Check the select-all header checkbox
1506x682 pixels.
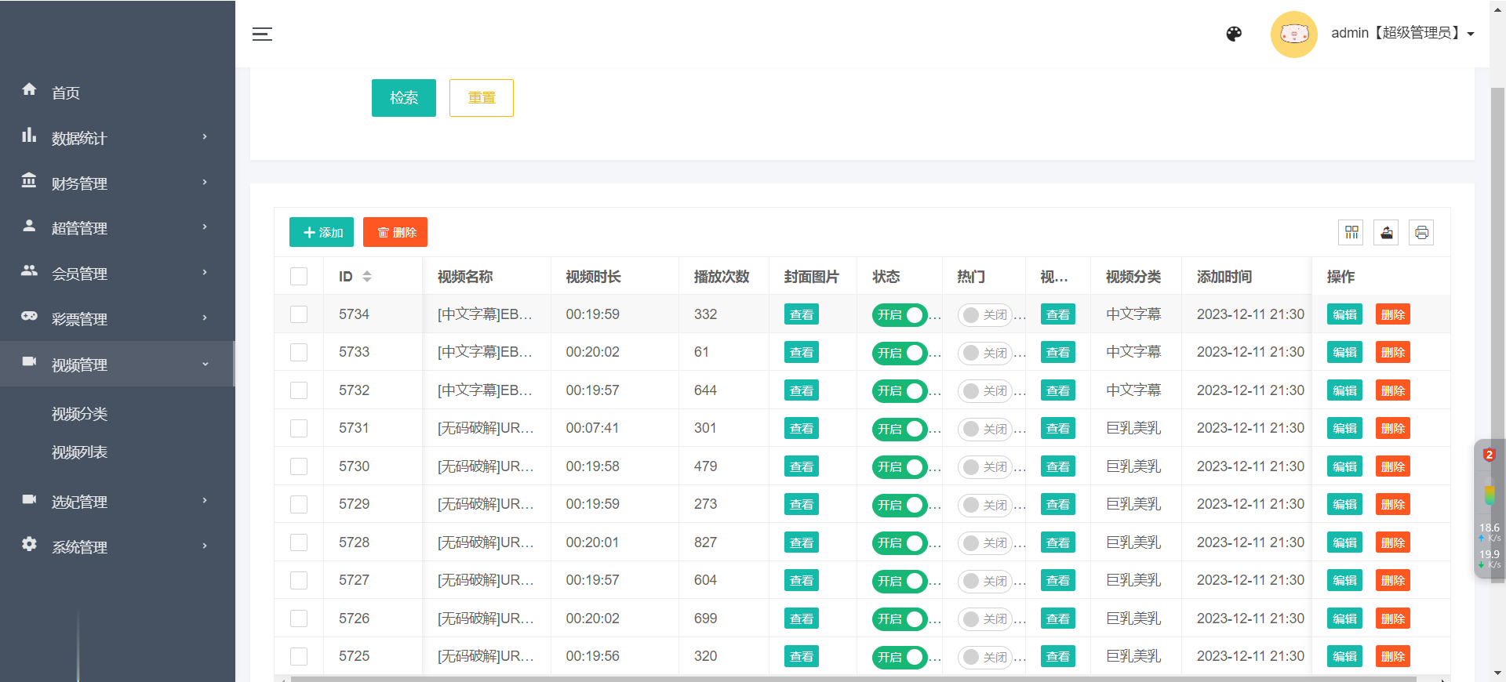click(299, 277)
